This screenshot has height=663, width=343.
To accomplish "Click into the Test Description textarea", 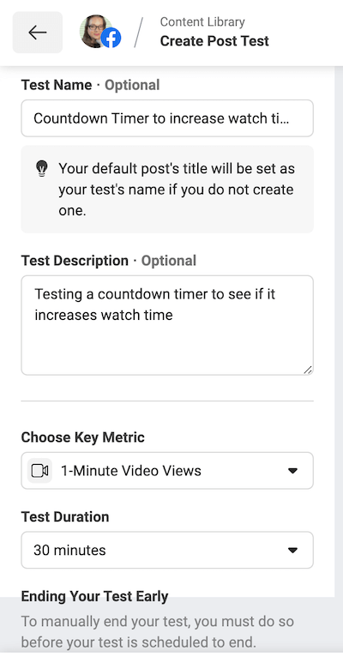I will (x=167, y=325).
